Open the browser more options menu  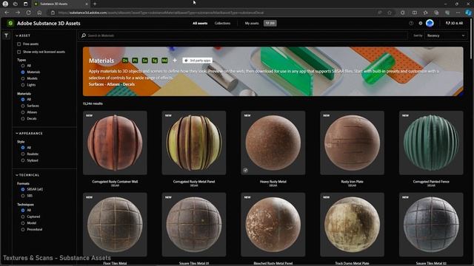pos(458,13)
